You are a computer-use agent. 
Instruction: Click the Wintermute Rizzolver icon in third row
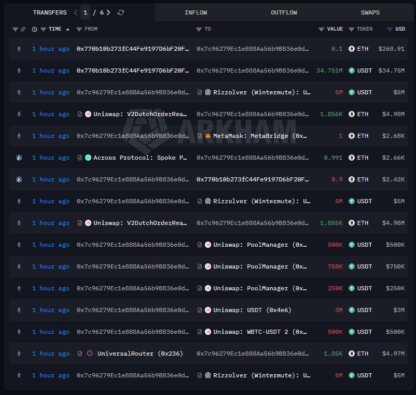point(208,92)
